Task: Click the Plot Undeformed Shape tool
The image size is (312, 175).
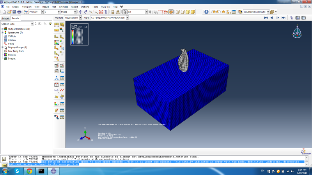Action: click(57, 37)
